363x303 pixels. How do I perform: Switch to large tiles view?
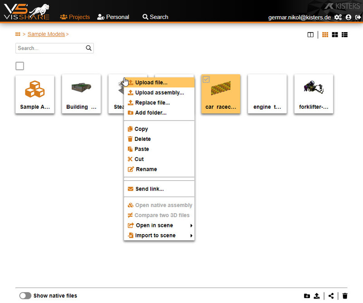(335, 35)
